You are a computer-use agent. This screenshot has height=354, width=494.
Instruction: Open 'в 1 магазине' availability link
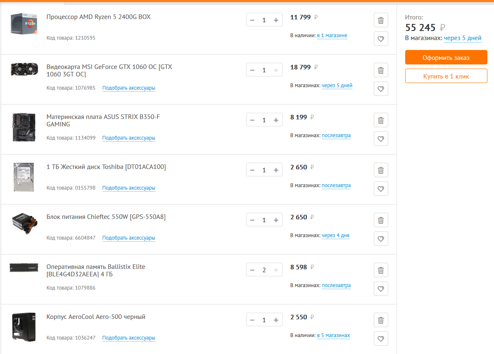tap(332, 36)
